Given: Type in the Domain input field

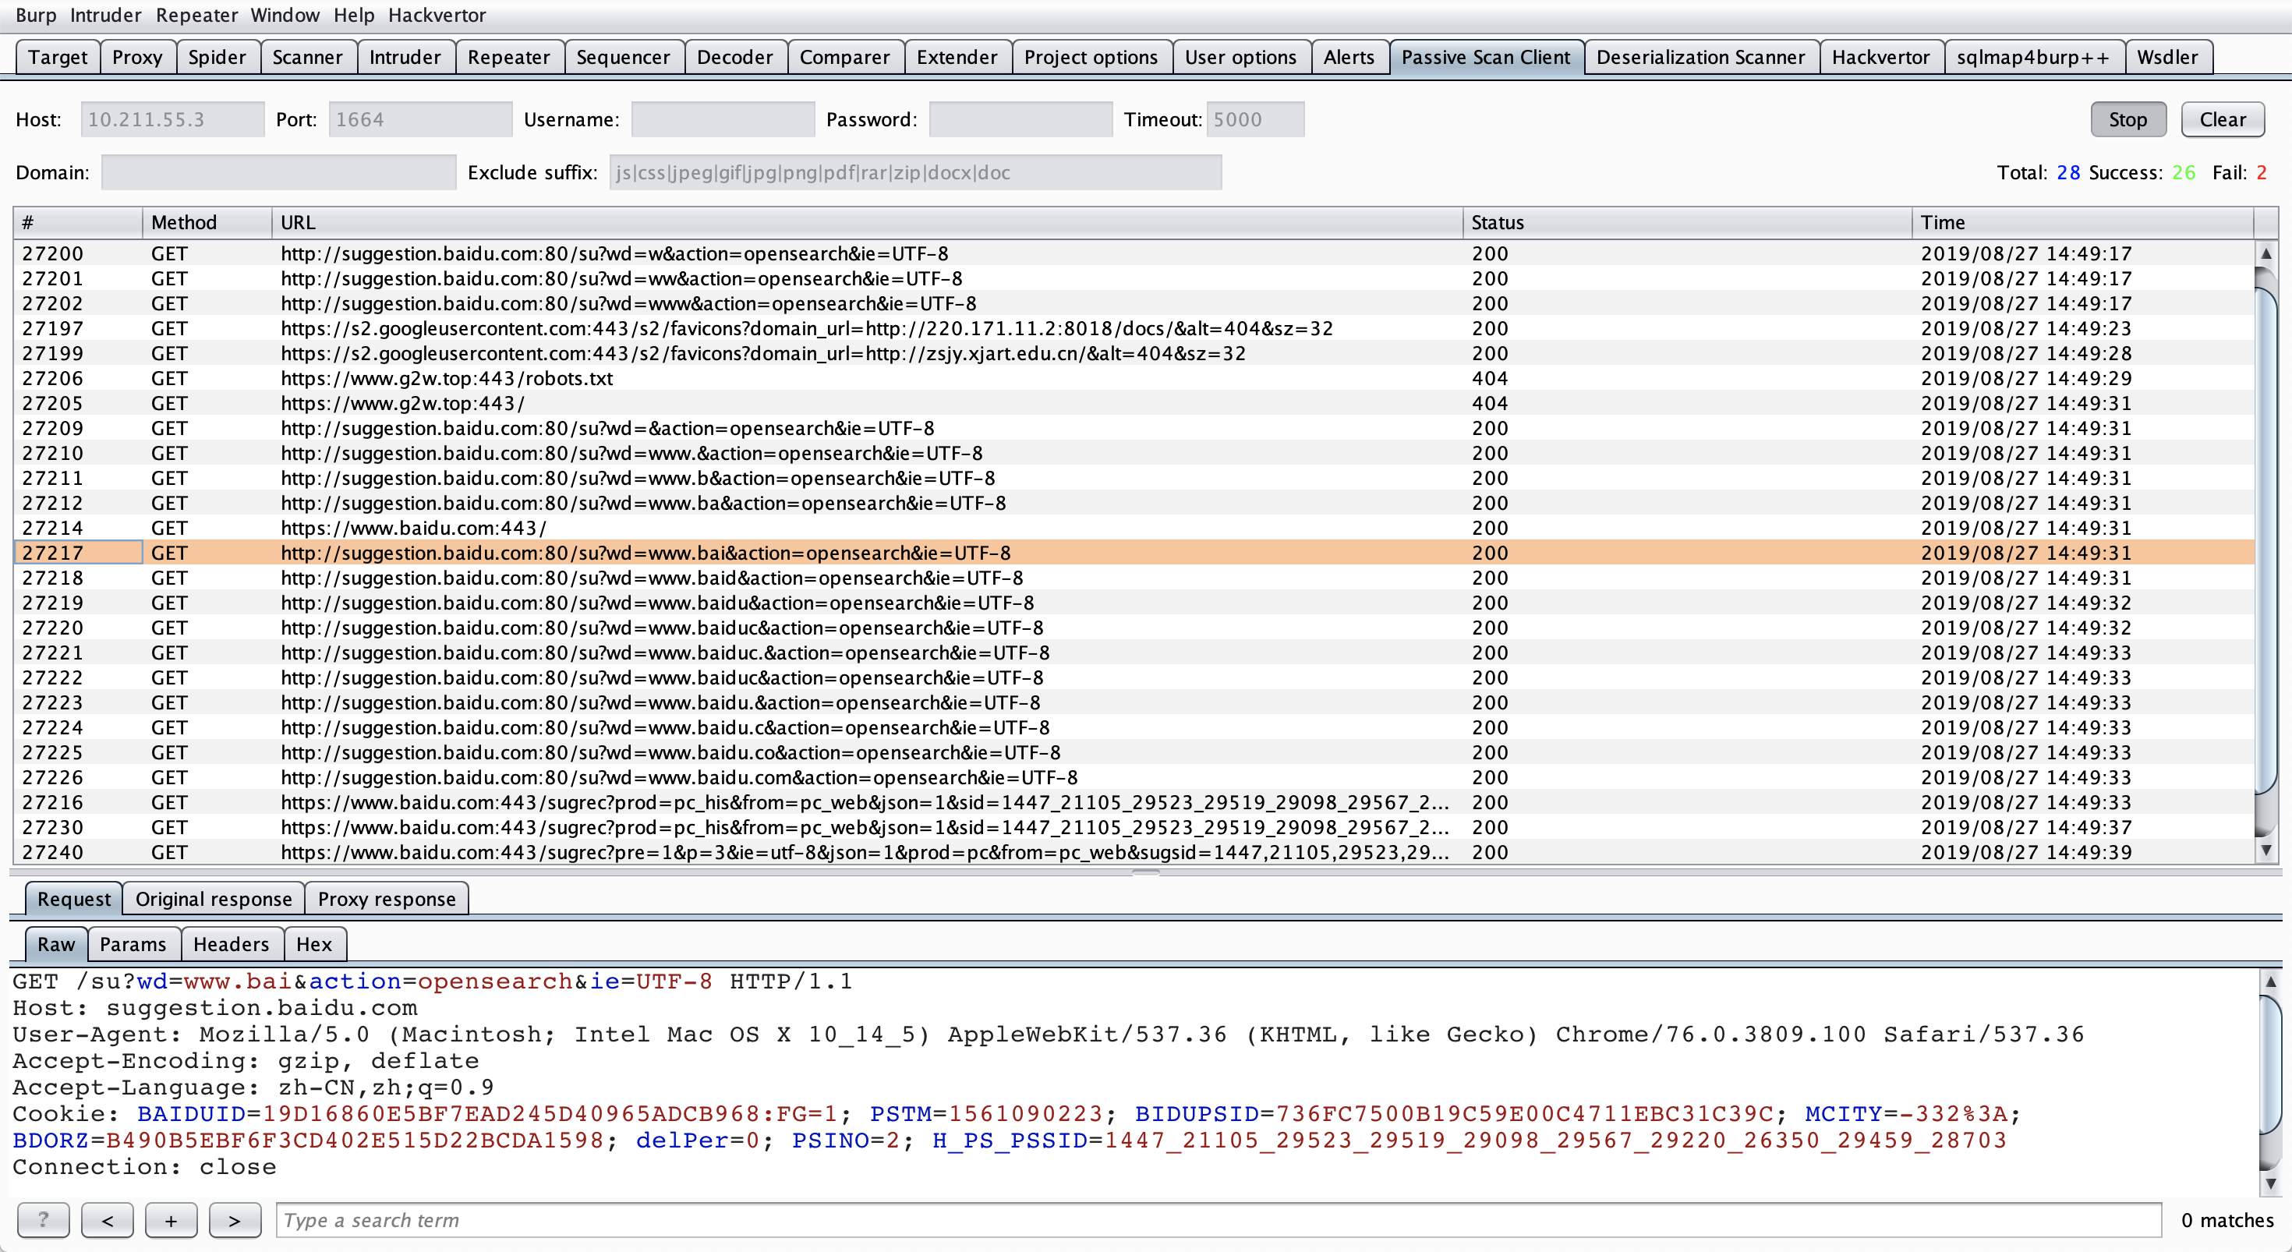Looking at the screenshot, I should point(277,172).
